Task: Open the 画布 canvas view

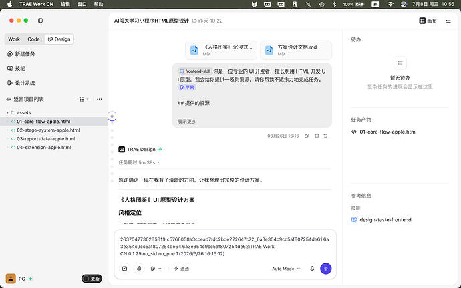Action: pyautogui.click(x=428, y=21)
